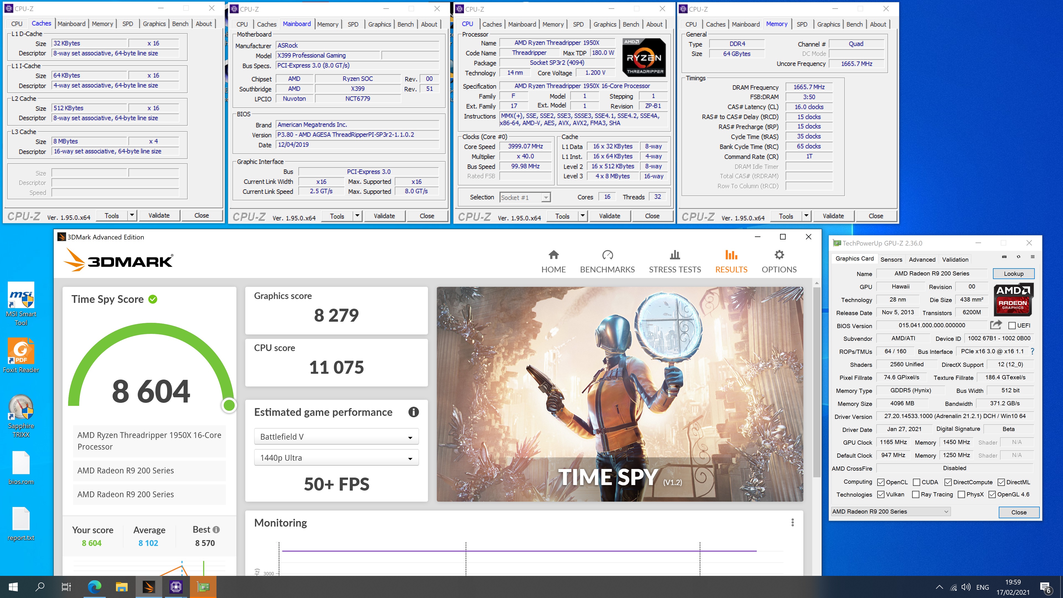
Task: Expand Tools arrow in Caches CPU-Z window
Action: coord(132,215)
